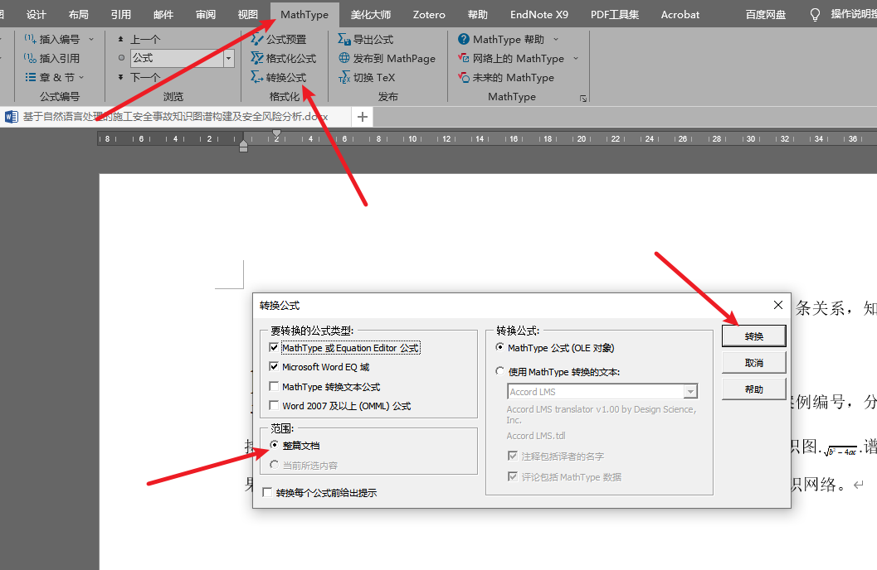Select 使用 MathType 转换的文本 radio button

pos(500,371)
